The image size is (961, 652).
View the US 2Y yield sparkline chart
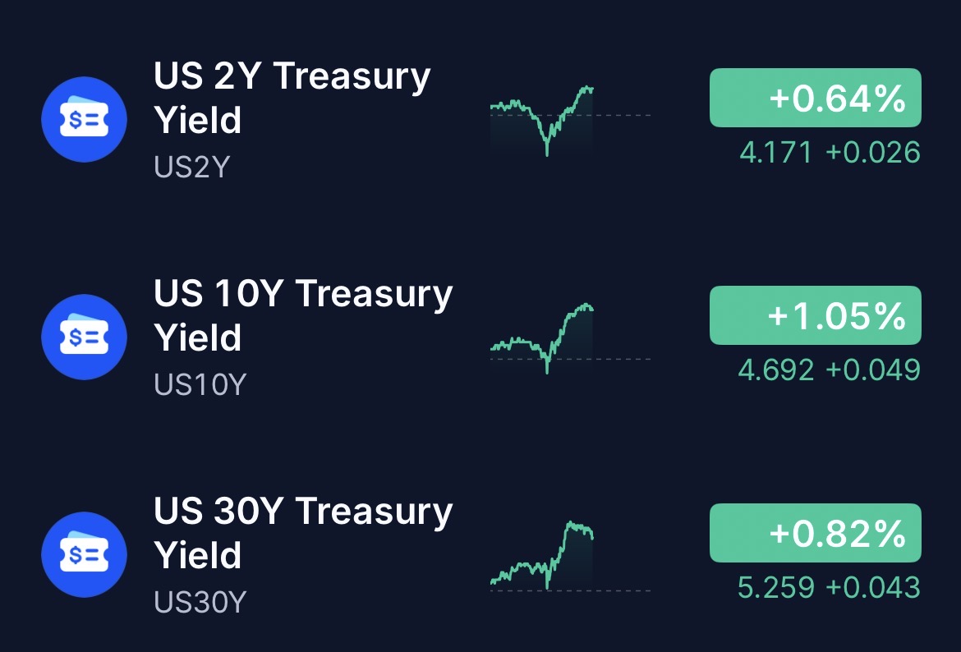570,121
